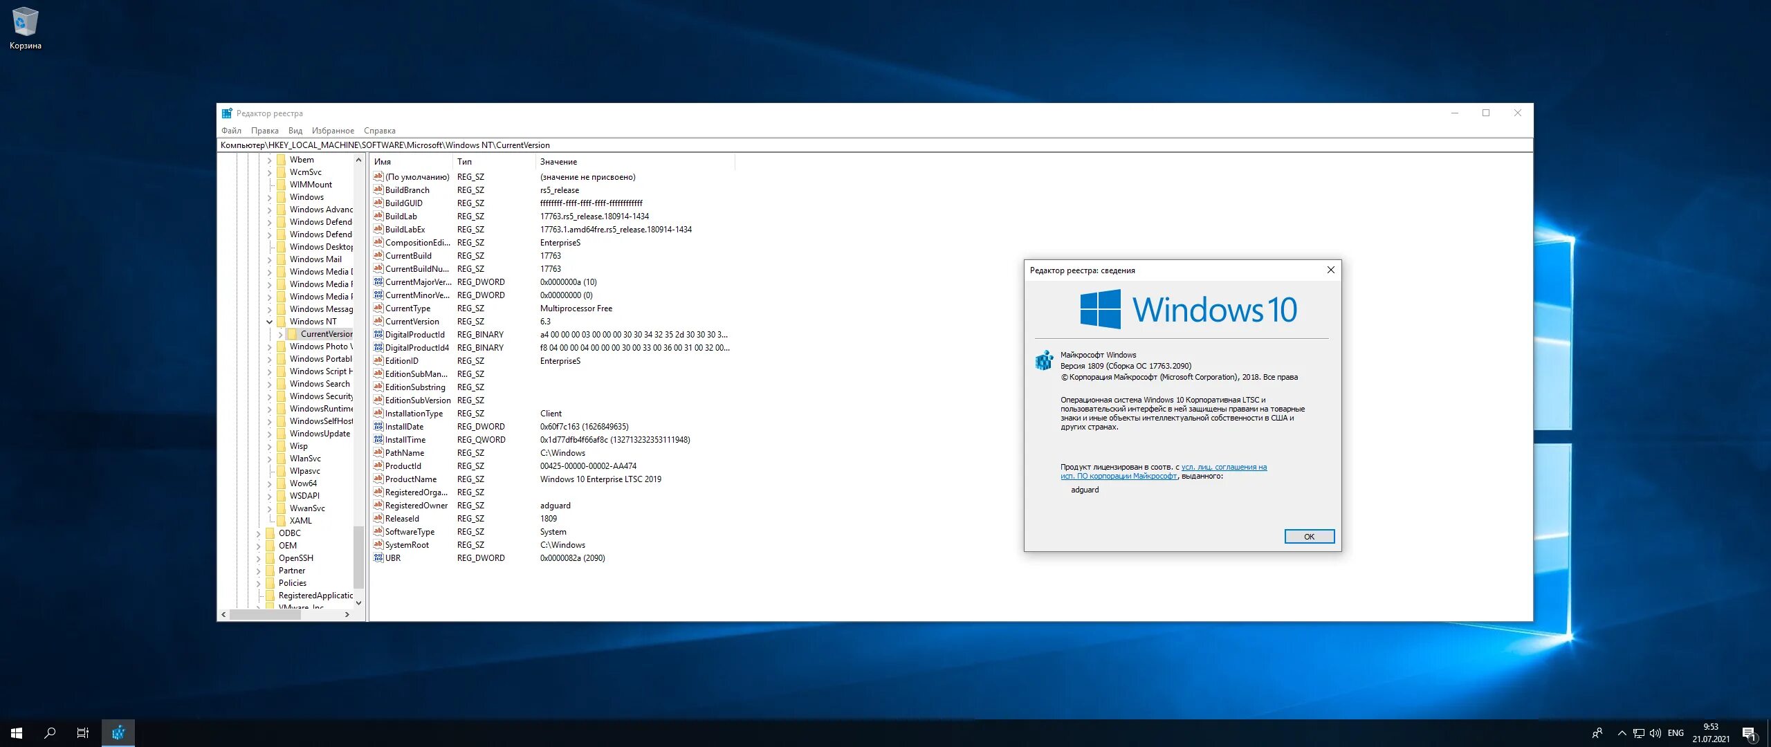This screenshot has height=747, width=1771.
Task: Click the binary value icon beside DigitalProductId
Action: pyautogui.click(x=378, y=334)
